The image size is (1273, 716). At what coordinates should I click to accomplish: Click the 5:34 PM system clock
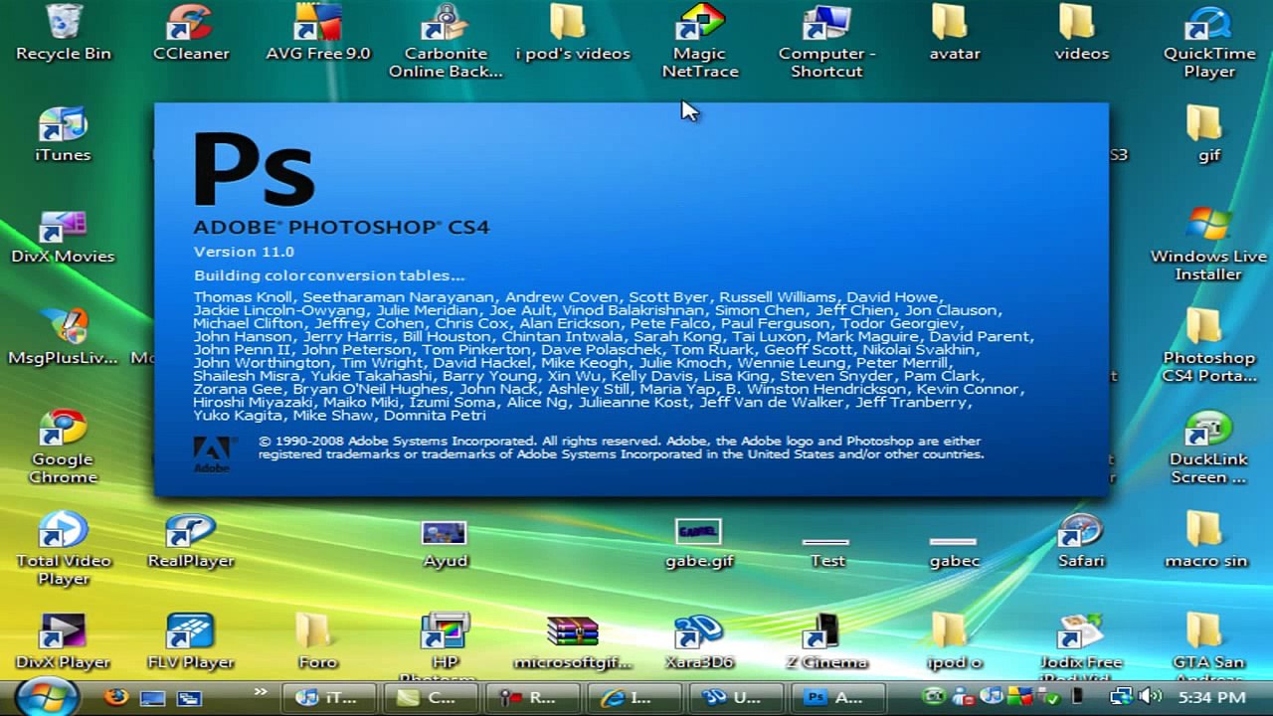[1209, 698]
